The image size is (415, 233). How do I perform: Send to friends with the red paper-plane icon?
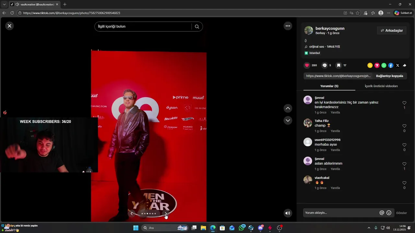[x=377, y=65]
